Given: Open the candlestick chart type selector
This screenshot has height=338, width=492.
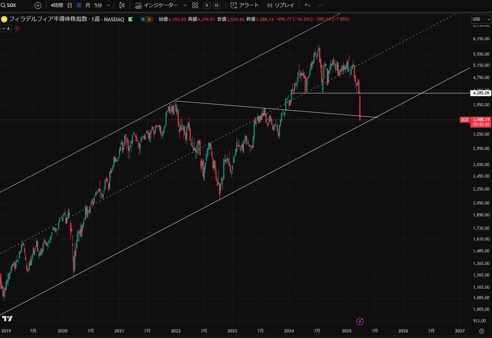Looking at the screenshot, I should pos(121,5).
